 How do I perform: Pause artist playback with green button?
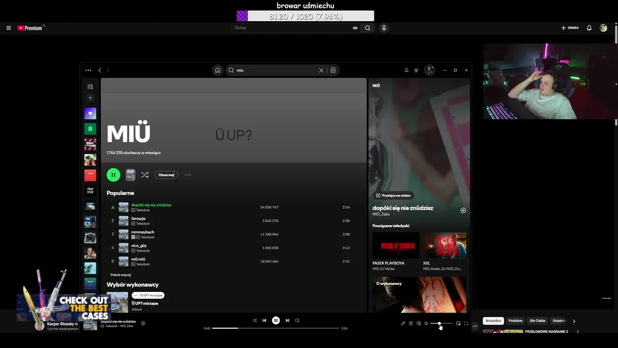coord(113,175)
